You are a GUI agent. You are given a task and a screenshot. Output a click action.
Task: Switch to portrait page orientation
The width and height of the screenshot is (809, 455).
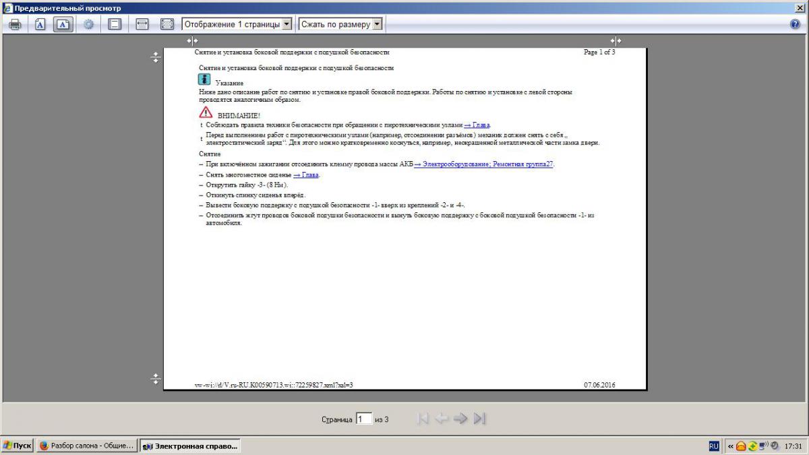pos(40,24)
